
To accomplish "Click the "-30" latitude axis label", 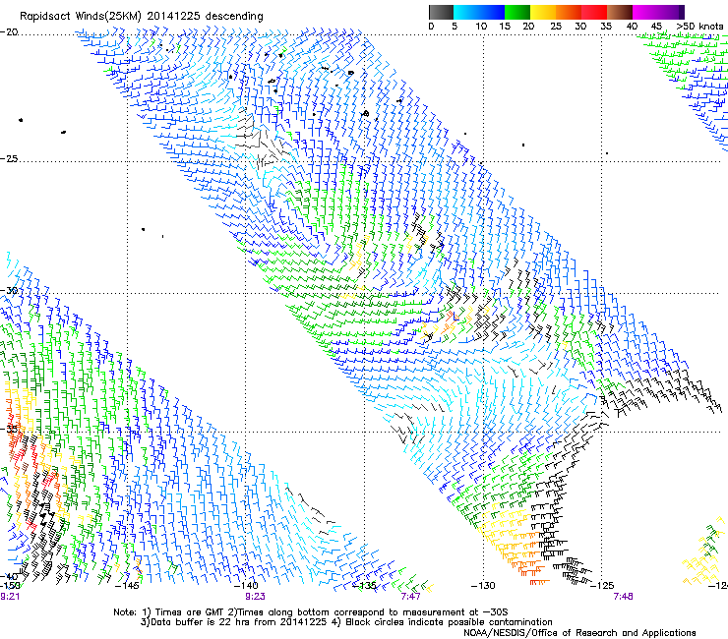I will coord(9,290).
